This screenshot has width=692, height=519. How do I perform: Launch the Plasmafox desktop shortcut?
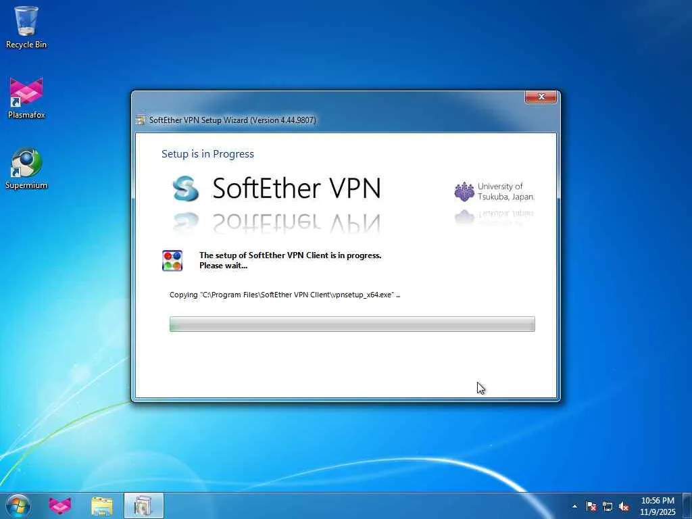tap(26, 98)
